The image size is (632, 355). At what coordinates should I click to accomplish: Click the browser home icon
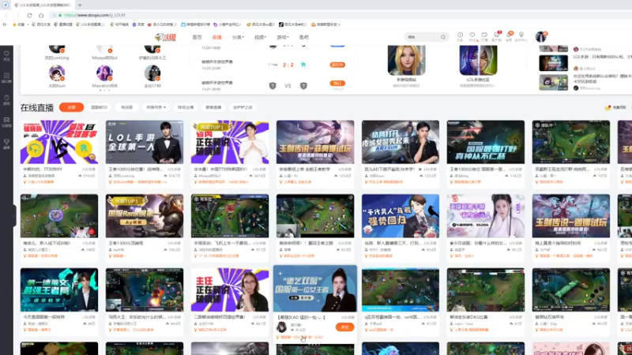(41, 15)
